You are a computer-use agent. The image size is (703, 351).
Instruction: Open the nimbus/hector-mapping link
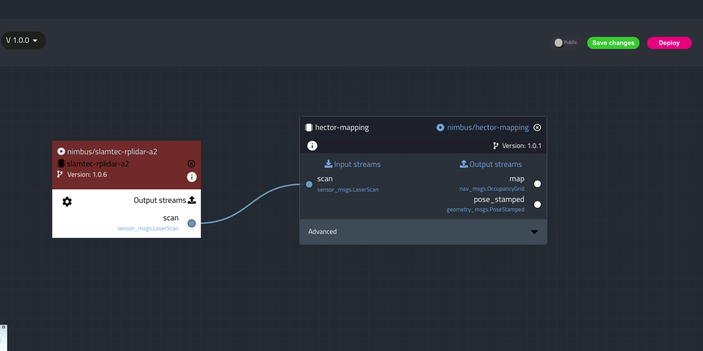(x=488, y=127)
